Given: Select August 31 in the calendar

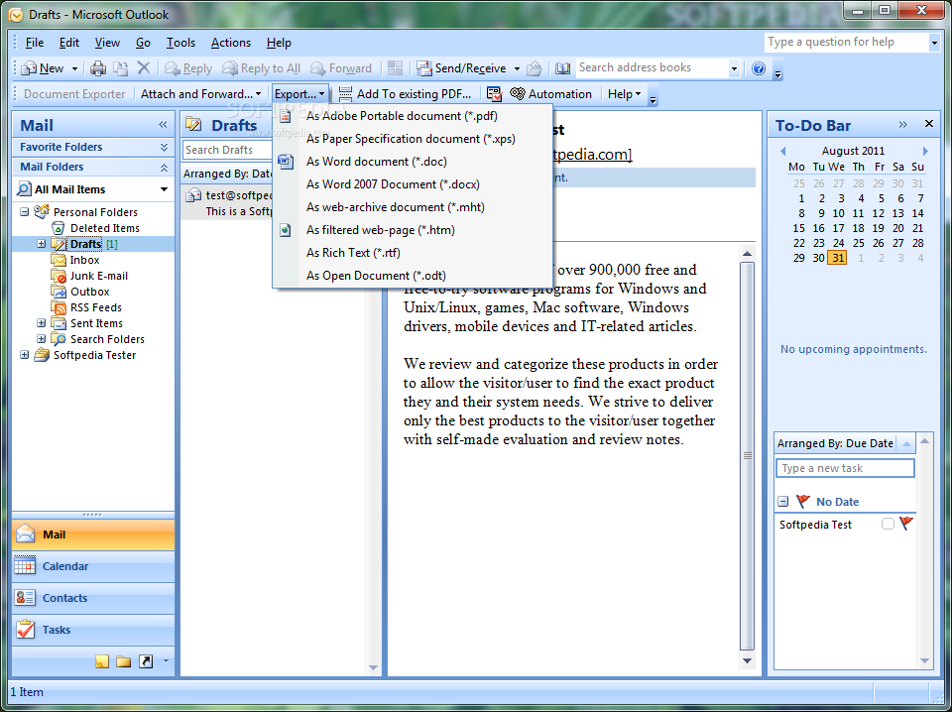Looking at the screenshot, I should (x=838, y=258).
